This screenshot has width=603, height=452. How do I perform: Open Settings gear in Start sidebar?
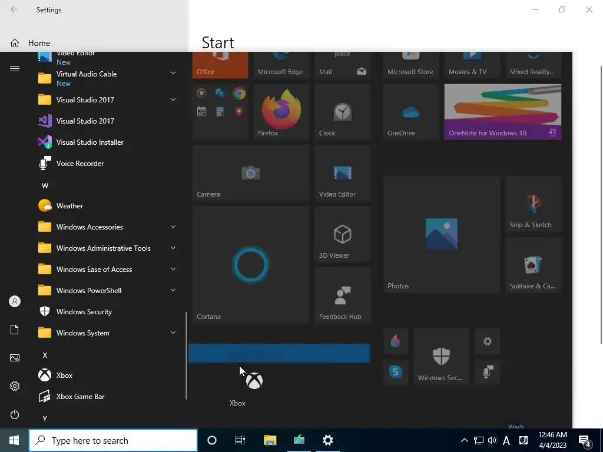[x=15, y=386]
